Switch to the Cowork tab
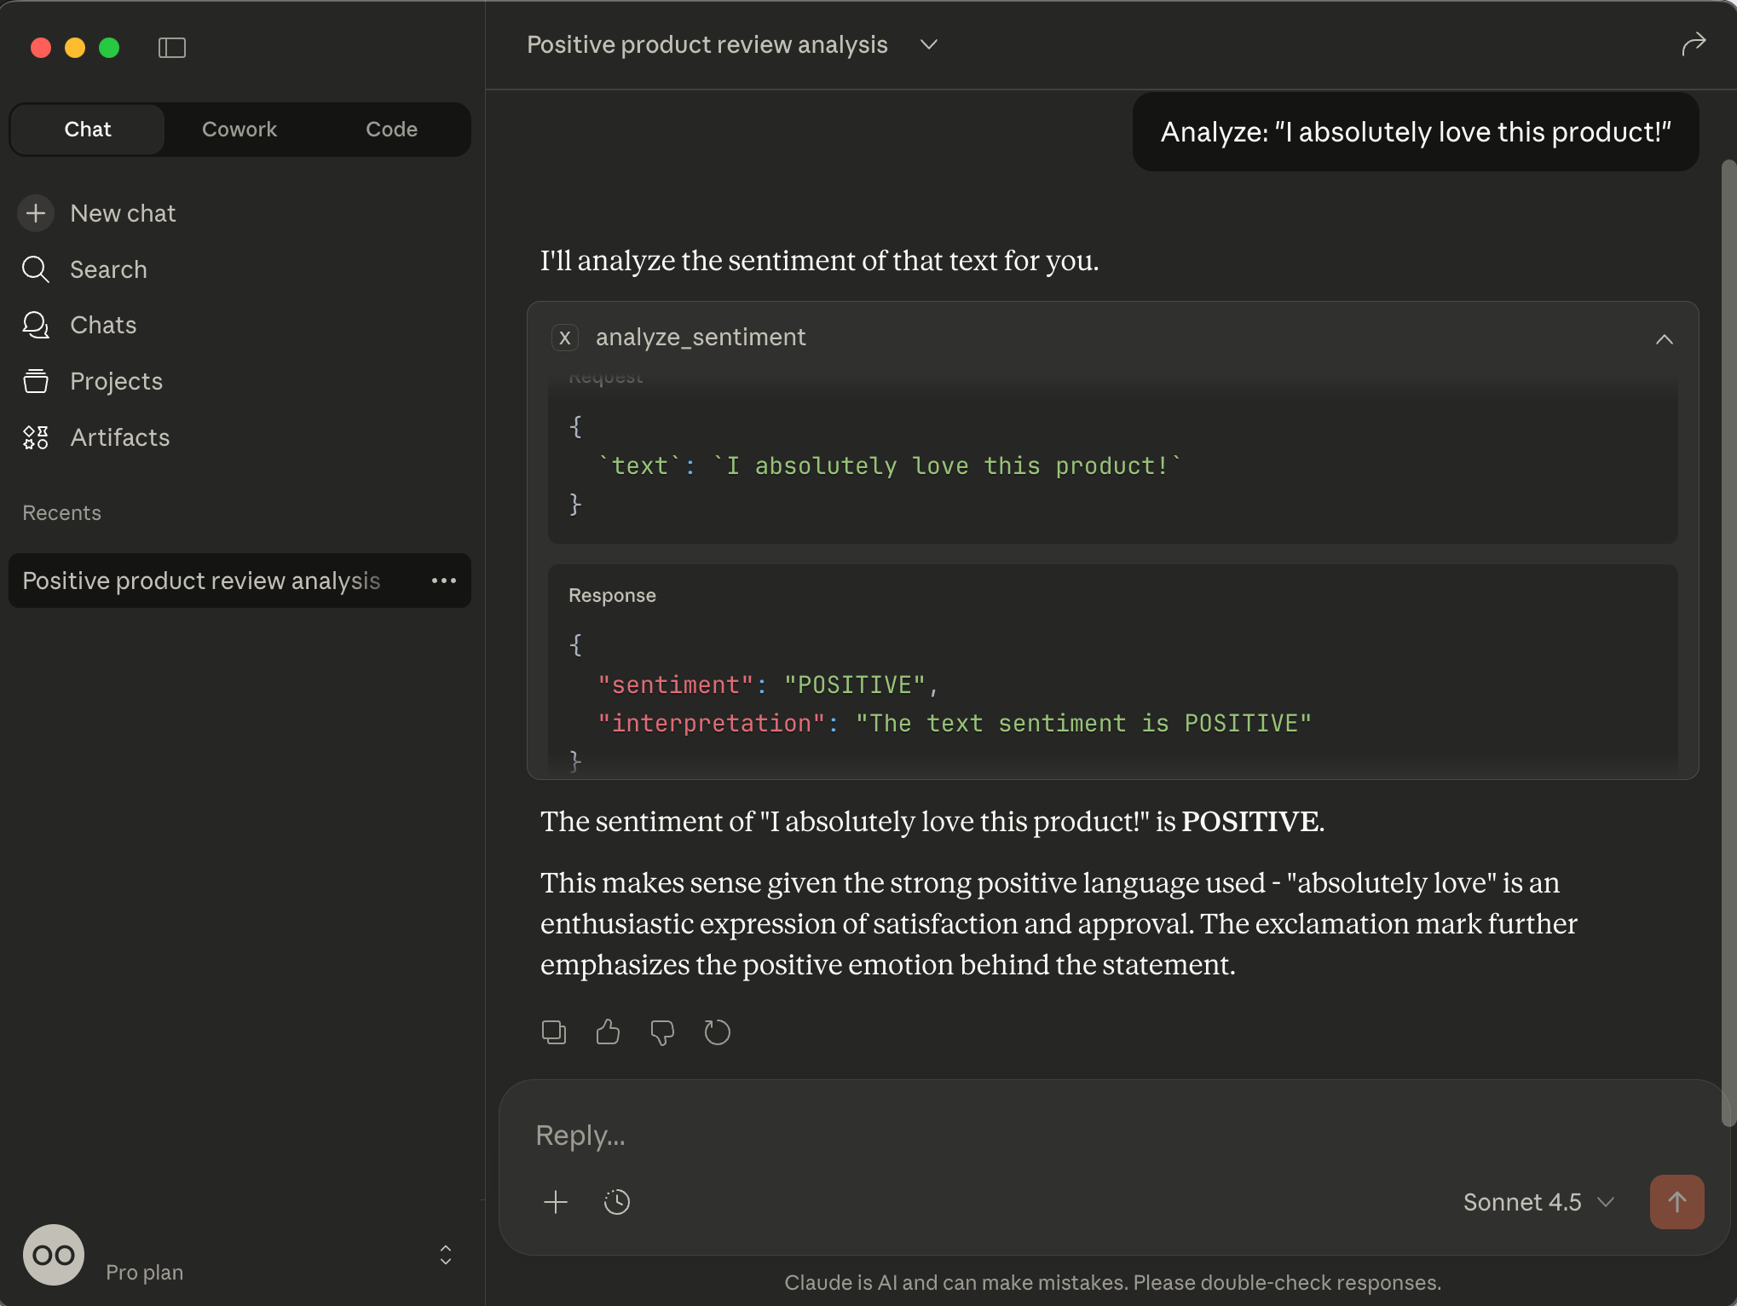The image size is (1737, 1306). tap(239, 130)
